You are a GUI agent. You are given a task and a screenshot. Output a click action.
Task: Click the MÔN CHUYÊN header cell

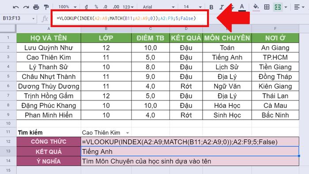[x=227, y=38]
